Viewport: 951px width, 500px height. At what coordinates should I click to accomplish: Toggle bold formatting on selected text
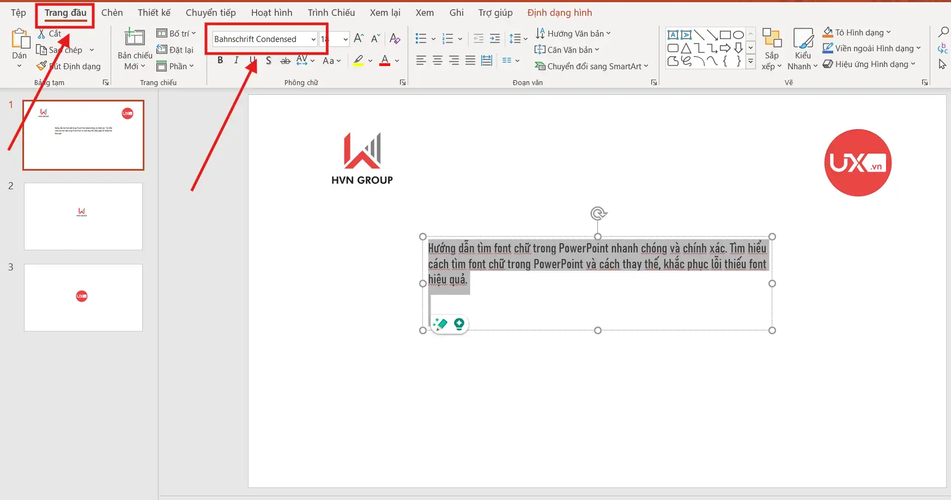pos(220,60)
